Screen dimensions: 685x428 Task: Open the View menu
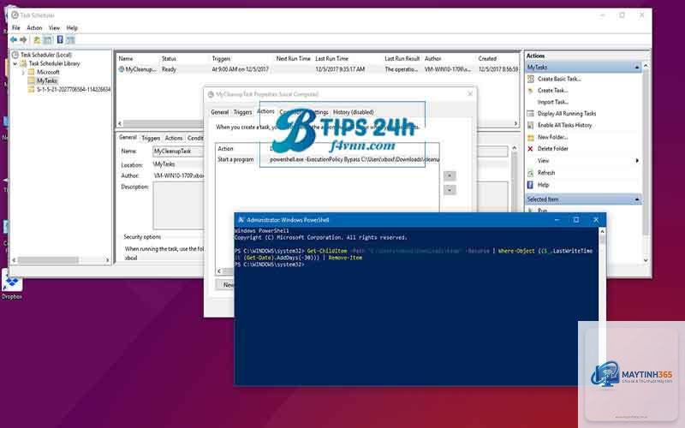tap(54, 28)
